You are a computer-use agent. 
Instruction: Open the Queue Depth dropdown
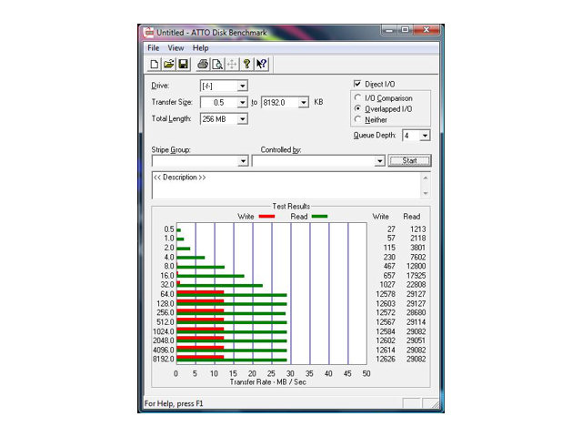425,136
